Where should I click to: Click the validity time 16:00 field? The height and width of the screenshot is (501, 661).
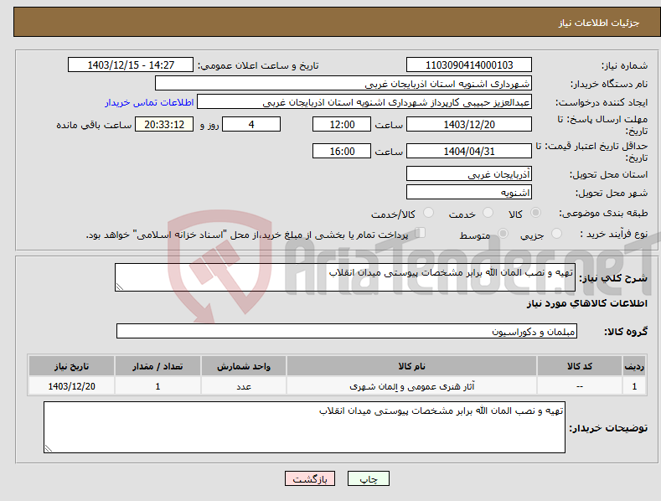tap(342, 151)
